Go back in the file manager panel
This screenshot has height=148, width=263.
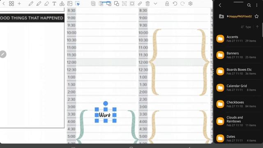[220, 5]
